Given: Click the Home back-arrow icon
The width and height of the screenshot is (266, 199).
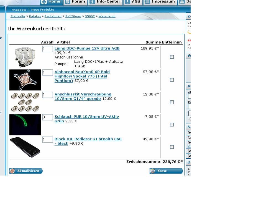Looking at the screenshot, I should coord(44,2).
